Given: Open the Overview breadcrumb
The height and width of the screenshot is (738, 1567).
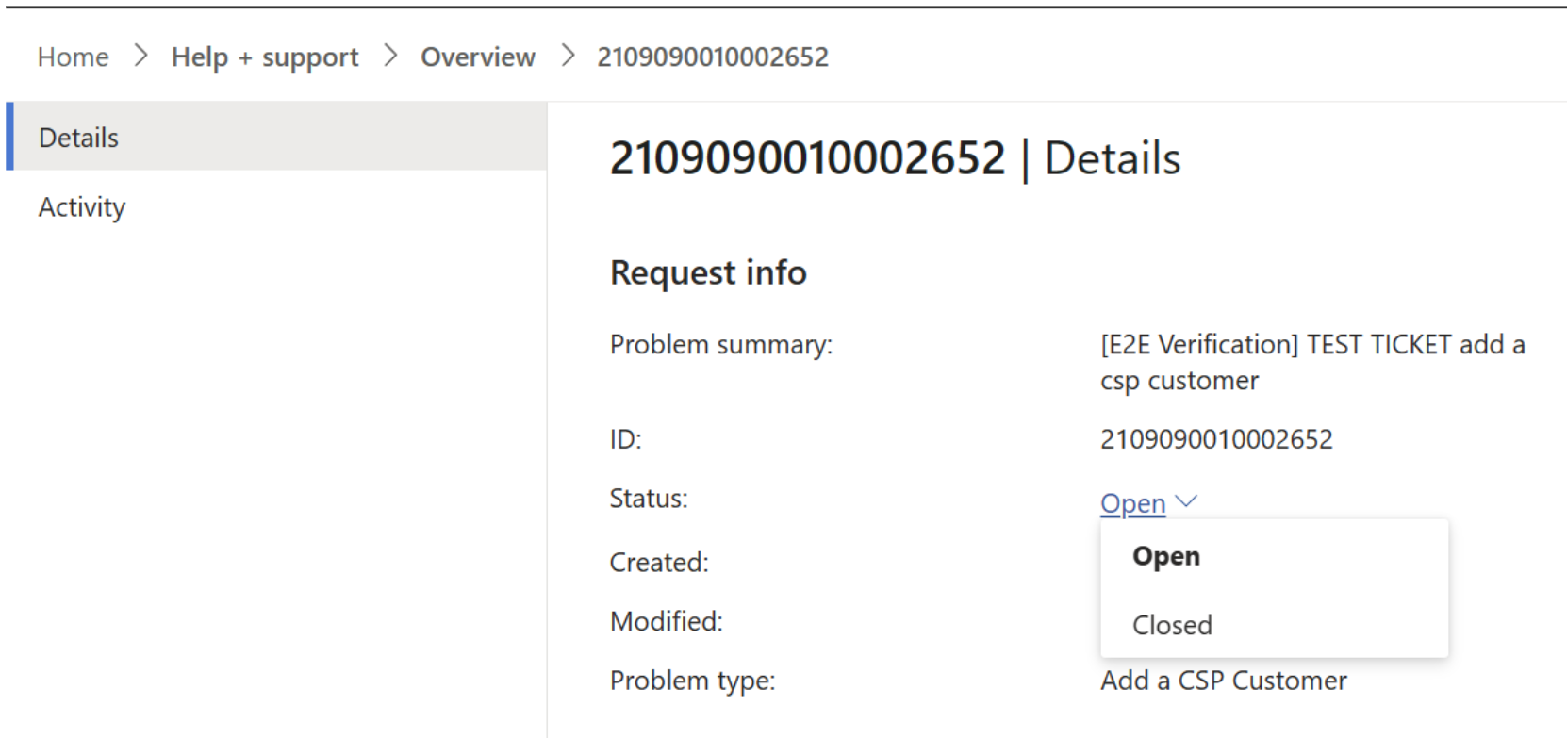Looking at the screenshot, I should pyautogui.click(x=478, y=57).
